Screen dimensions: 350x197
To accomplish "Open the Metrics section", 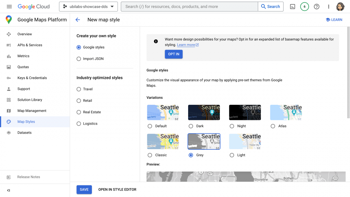I will (23, 56).
